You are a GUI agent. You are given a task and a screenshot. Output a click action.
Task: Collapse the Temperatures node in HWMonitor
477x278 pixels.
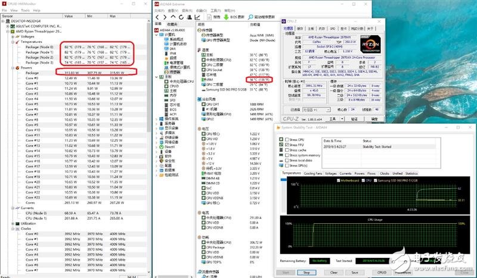[x=13, y=42]
